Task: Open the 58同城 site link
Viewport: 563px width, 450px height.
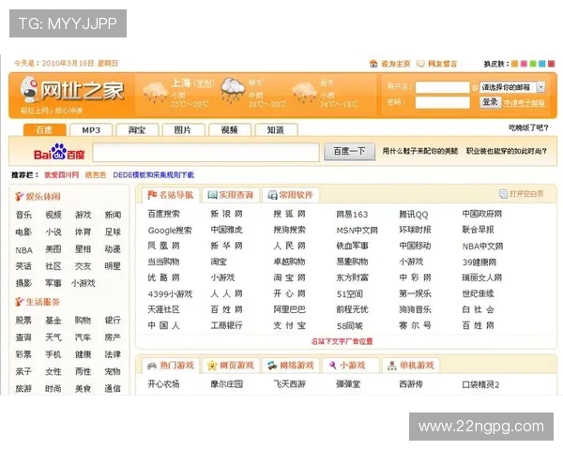Action: coord(349,326)
